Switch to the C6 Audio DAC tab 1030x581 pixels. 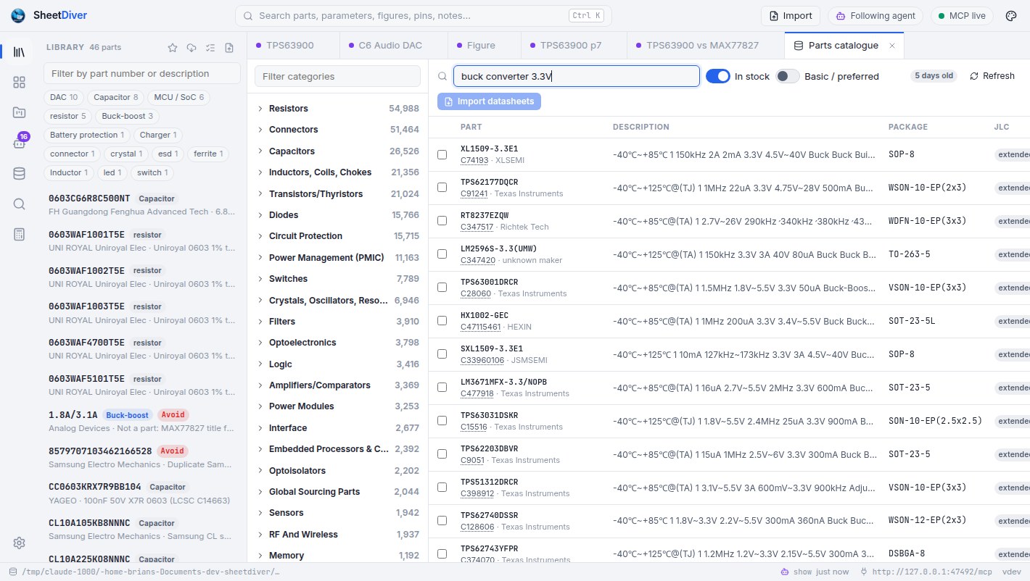[x=393, y=45]
